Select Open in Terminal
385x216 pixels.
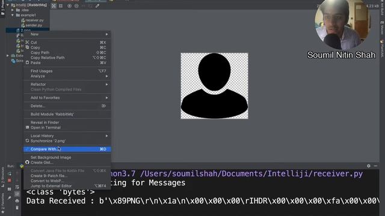click(67, 128)
